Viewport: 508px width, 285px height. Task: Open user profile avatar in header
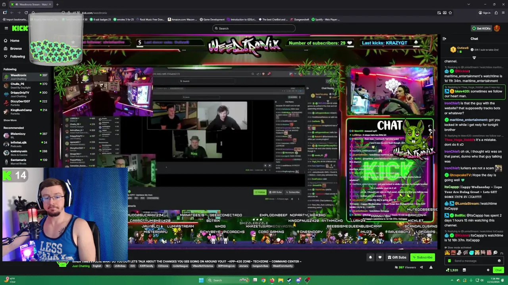pyautogui.click(x=497, y=28)
